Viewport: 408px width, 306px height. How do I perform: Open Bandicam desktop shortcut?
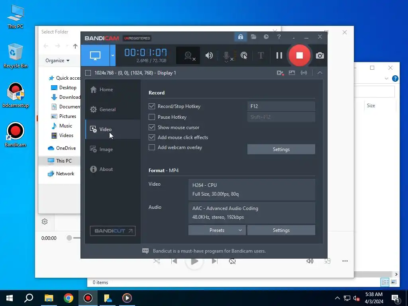(16, 135)
